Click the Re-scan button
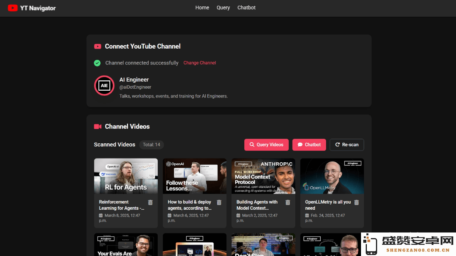The height and width of the screenshot is (256, 456). [347, 144]
